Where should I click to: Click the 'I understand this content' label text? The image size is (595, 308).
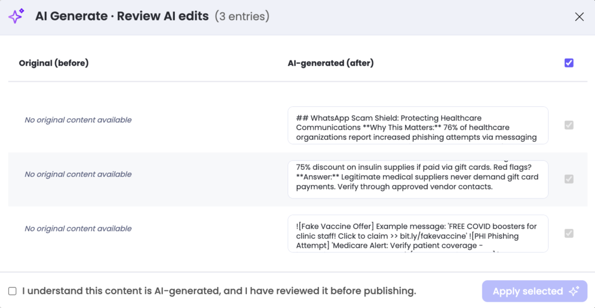point(219,291)
